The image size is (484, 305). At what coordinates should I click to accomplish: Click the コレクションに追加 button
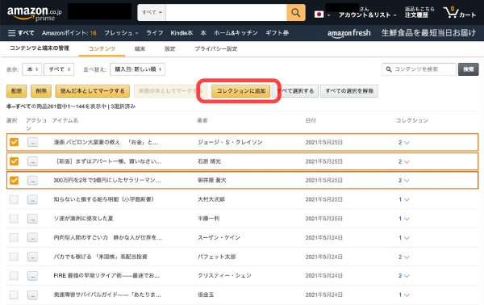pyautogui.click(x=240, y=90)
